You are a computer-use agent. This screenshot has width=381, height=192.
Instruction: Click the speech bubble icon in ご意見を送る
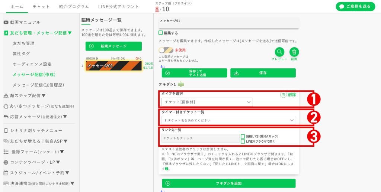click(342, 7)
